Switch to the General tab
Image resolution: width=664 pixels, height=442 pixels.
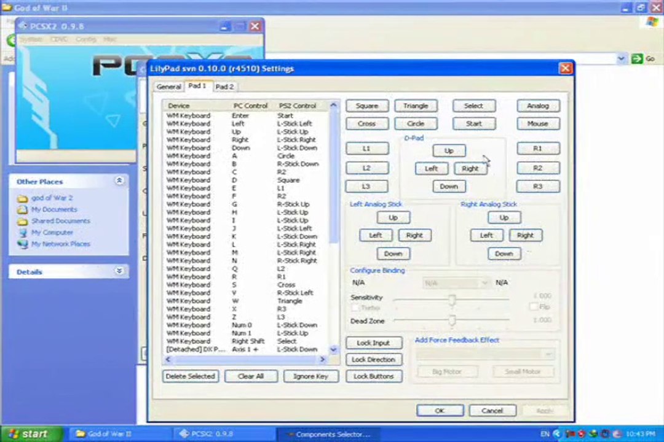(168, 87)
